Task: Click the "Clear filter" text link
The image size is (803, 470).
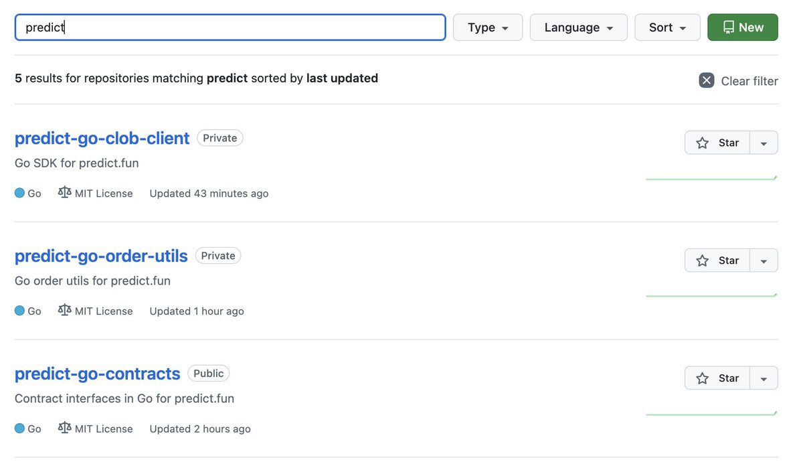Action: [x=749, y=81]
